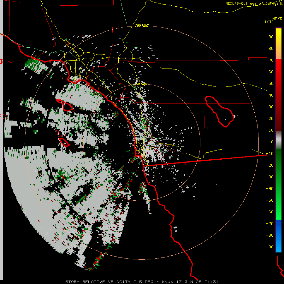Image resolution: width=284 pixels, height=284 pixels.
Task: Click the -30 scale label
Action: [x=270, y=177]
